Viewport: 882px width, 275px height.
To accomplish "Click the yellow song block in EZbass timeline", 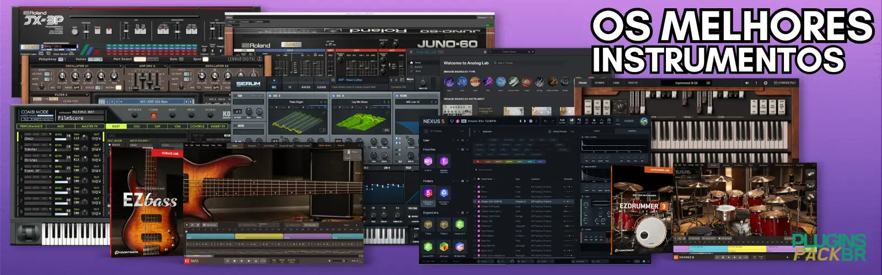I will click(259, 236).
